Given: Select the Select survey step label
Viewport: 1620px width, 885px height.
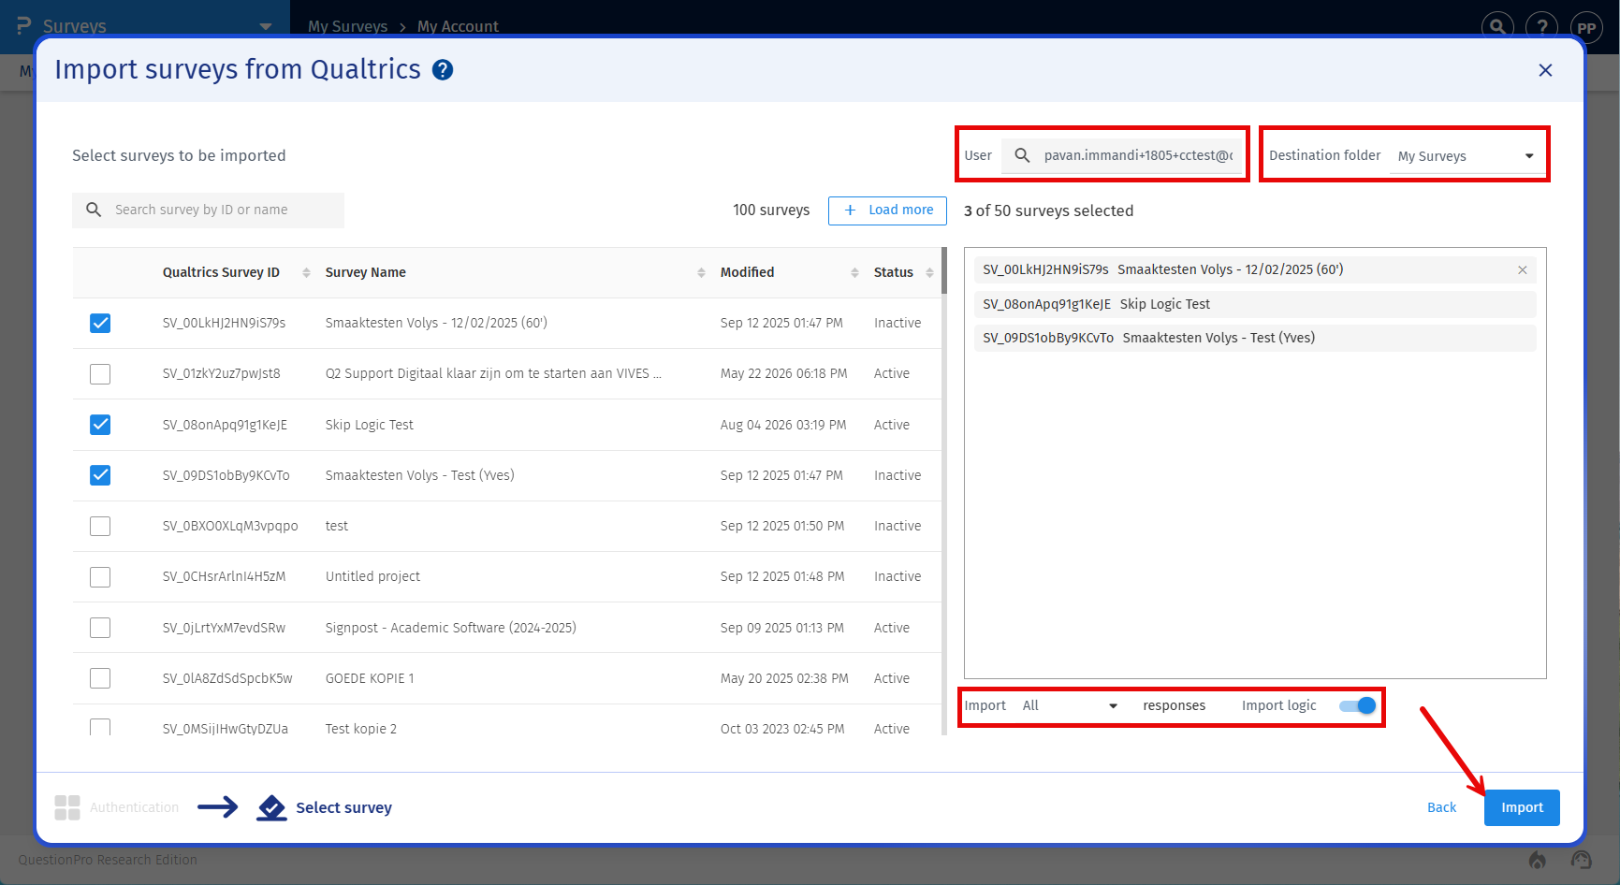Looking at the screenshot, I should coord(343,807).
